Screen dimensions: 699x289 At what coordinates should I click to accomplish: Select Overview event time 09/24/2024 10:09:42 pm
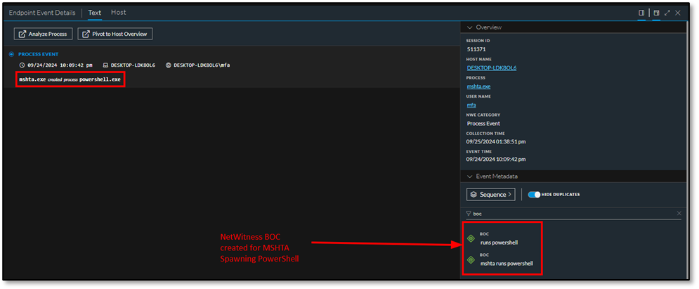coord(496,159)
